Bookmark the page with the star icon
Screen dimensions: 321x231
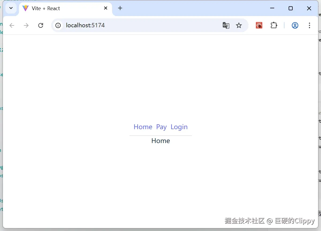[239, 25]
